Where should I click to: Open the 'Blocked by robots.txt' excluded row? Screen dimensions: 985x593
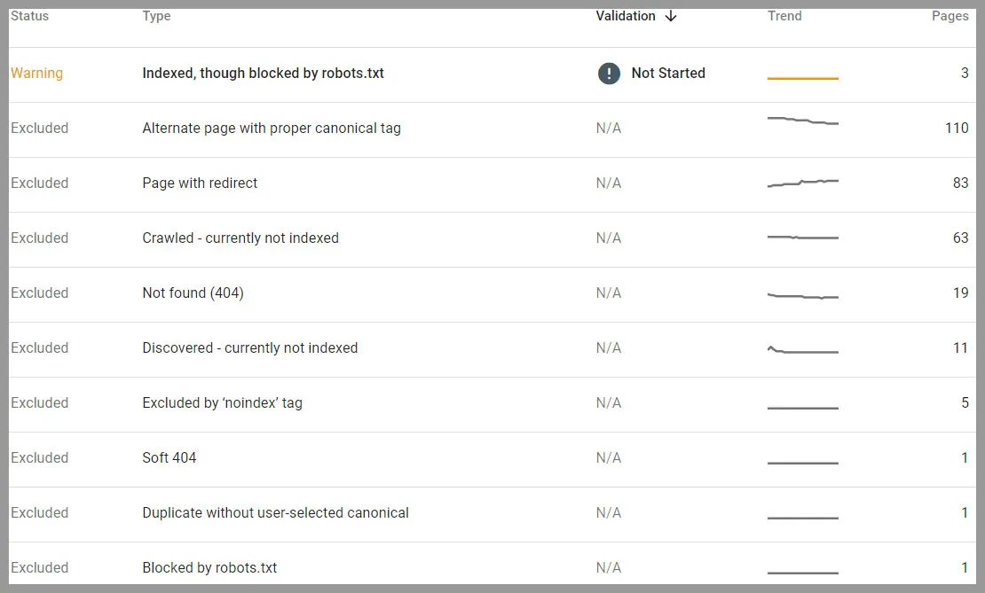point(492,564)
